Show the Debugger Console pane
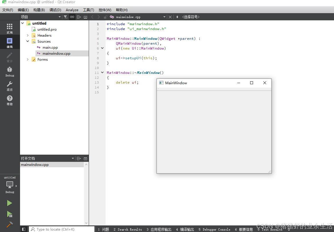Viewport: 334px width, 232px height. 214,229
